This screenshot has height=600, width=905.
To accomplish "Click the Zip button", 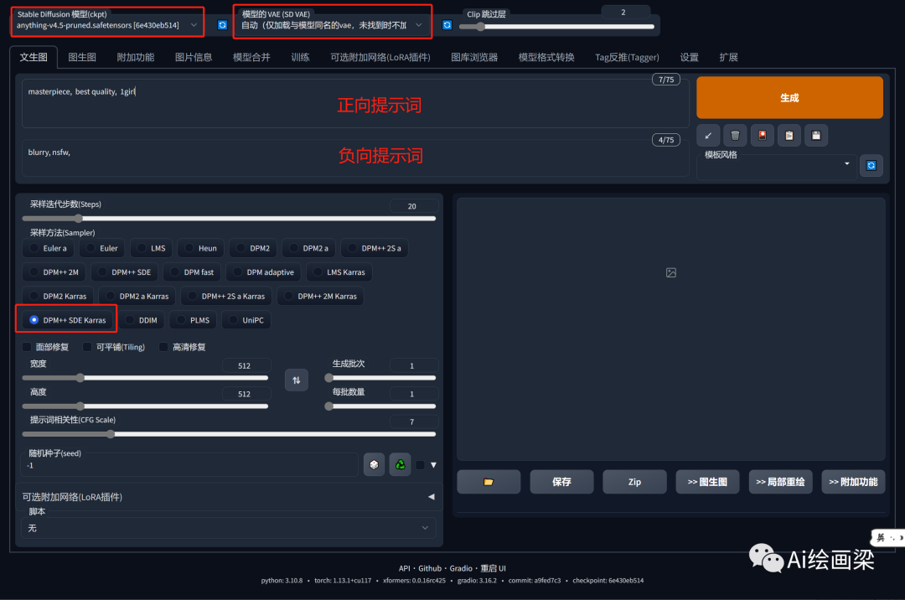I will (634, 482).
